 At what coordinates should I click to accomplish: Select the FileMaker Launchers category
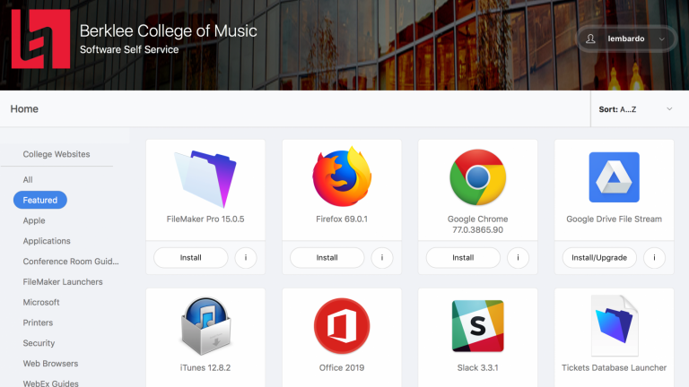[x=63, y=281]
